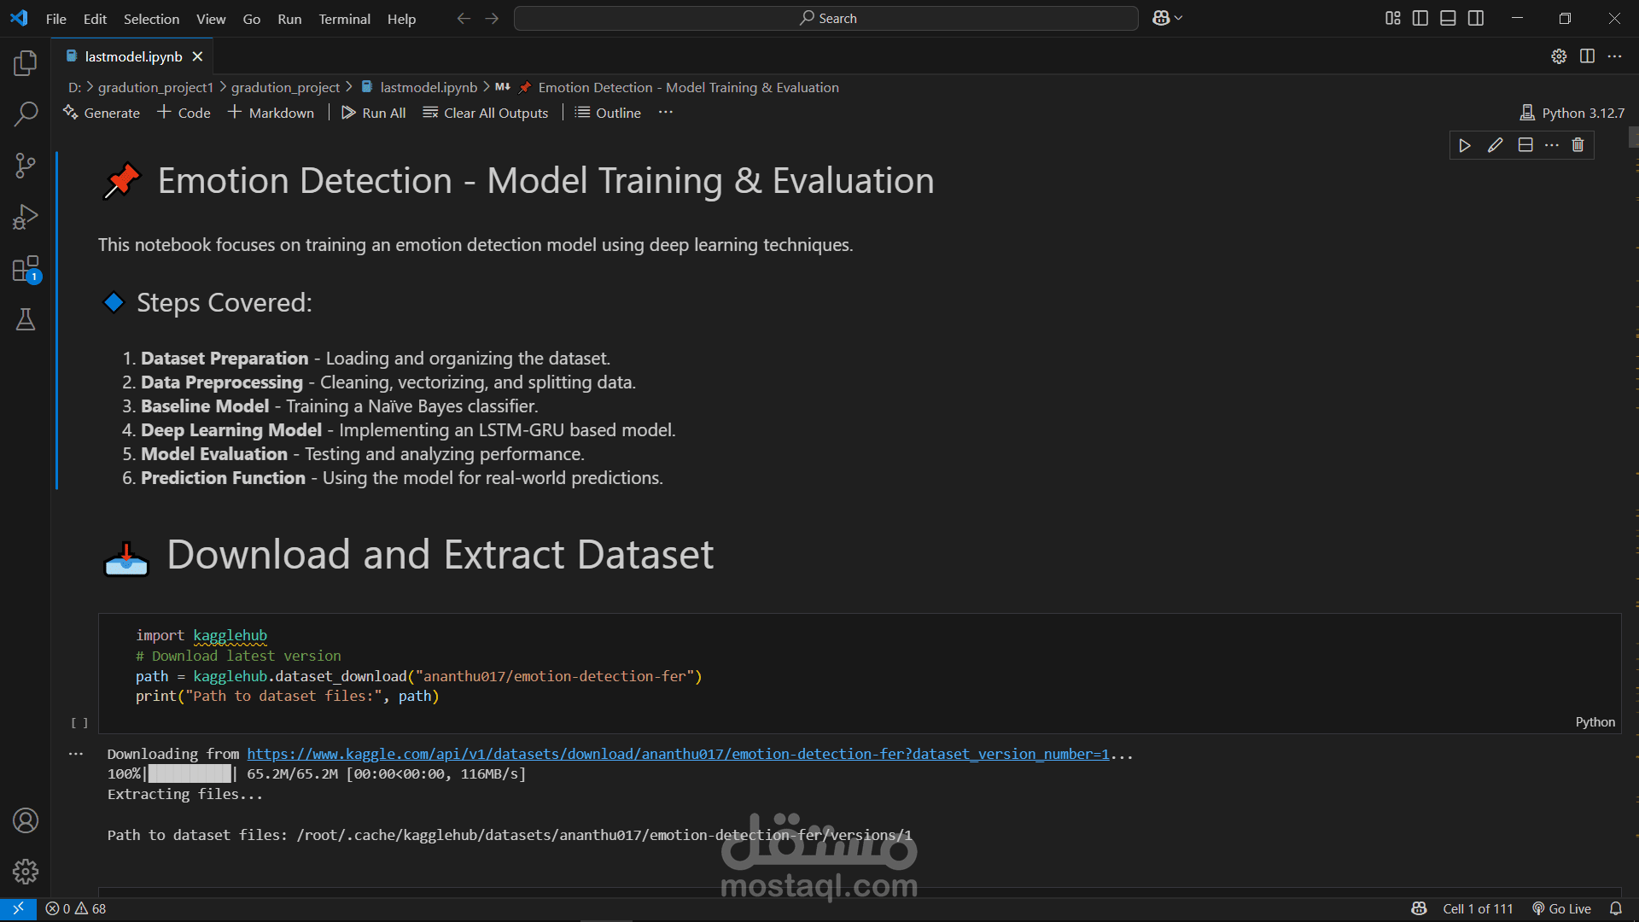Open more notebook toolbar actions ellipsis
This screenshot has width=1639, height=922.
[666, 113]
